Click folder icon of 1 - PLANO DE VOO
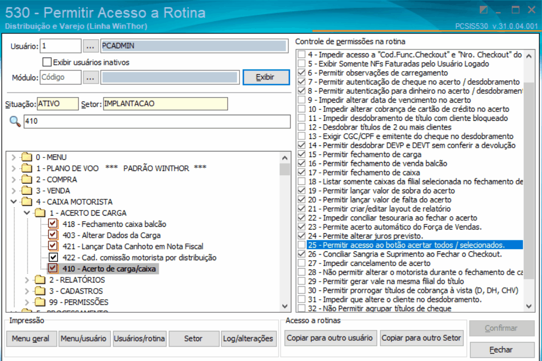This screenshot has width=542, height=361. (26, 168)
